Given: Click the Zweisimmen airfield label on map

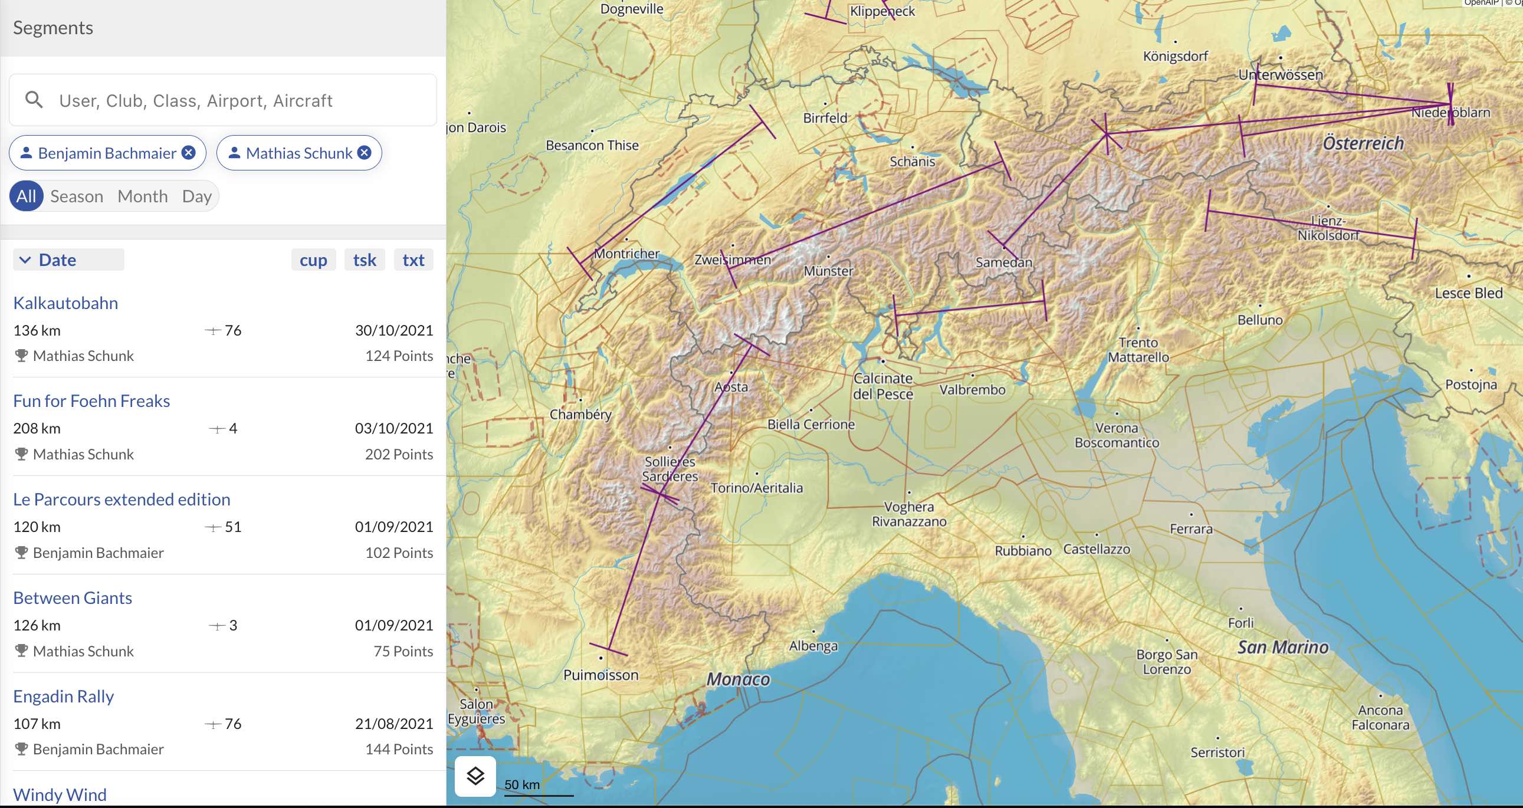Looking at the screenshot, I should 733,260.
